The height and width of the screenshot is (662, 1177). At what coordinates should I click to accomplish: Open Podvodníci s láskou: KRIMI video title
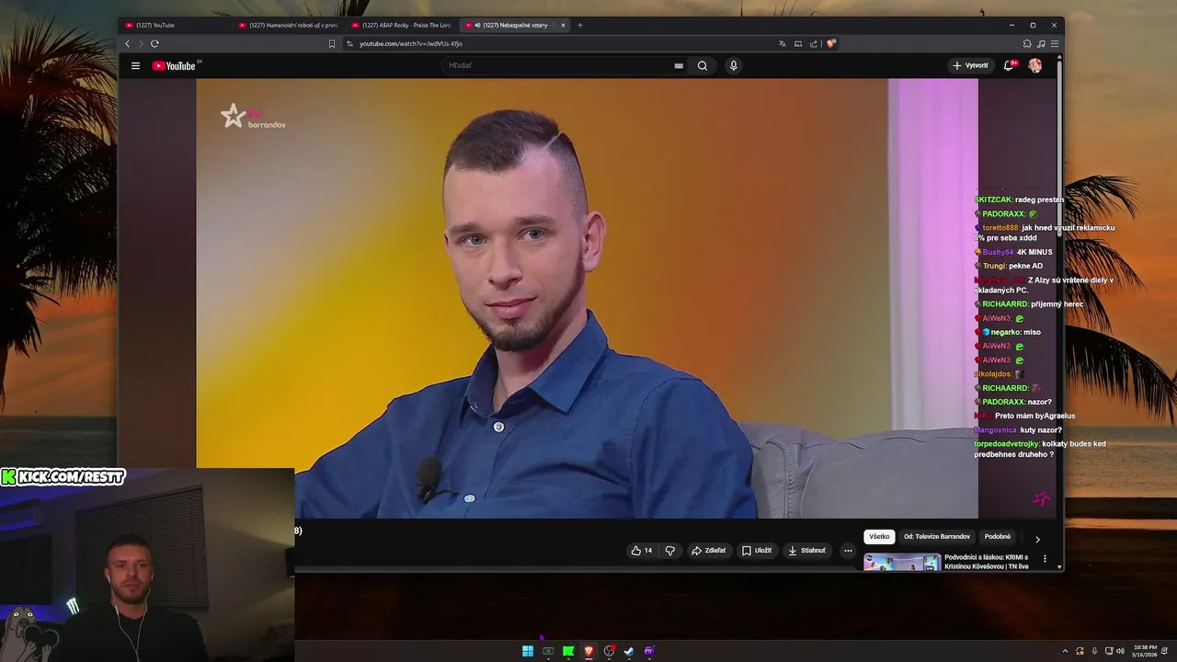pos(987,562)
